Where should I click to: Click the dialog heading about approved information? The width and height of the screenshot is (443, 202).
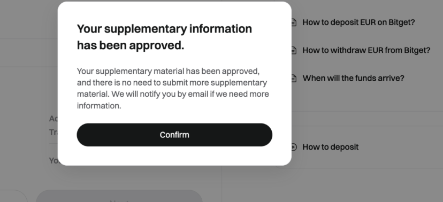[164, 37]
